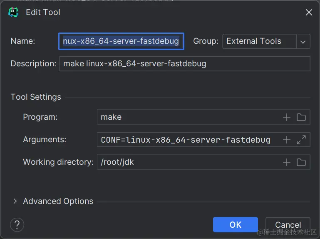Viewport: 320px width, 239px height.
Task: Close the Edit Tool dialog
Action: [309, 13]
